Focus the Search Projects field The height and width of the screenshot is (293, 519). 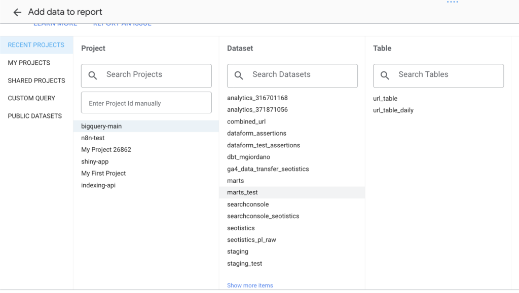coord(146,75)
